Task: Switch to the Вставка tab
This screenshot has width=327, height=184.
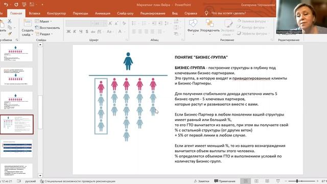Action: tap(34, 13)
